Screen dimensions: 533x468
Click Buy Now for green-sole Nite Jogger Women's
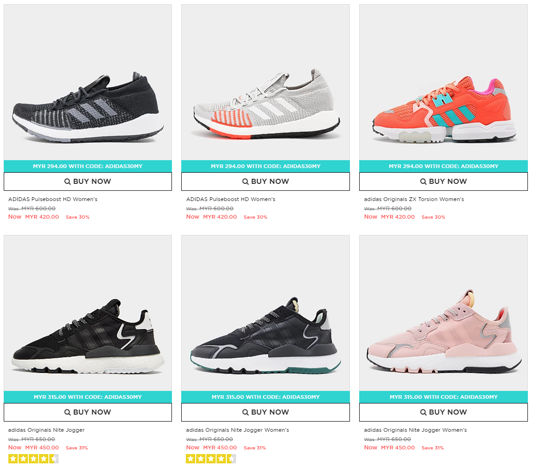[x=265, y=412]
